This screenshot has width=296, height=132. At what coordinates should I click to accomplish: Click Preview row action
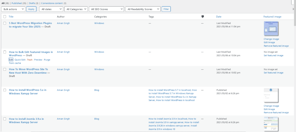38,60
